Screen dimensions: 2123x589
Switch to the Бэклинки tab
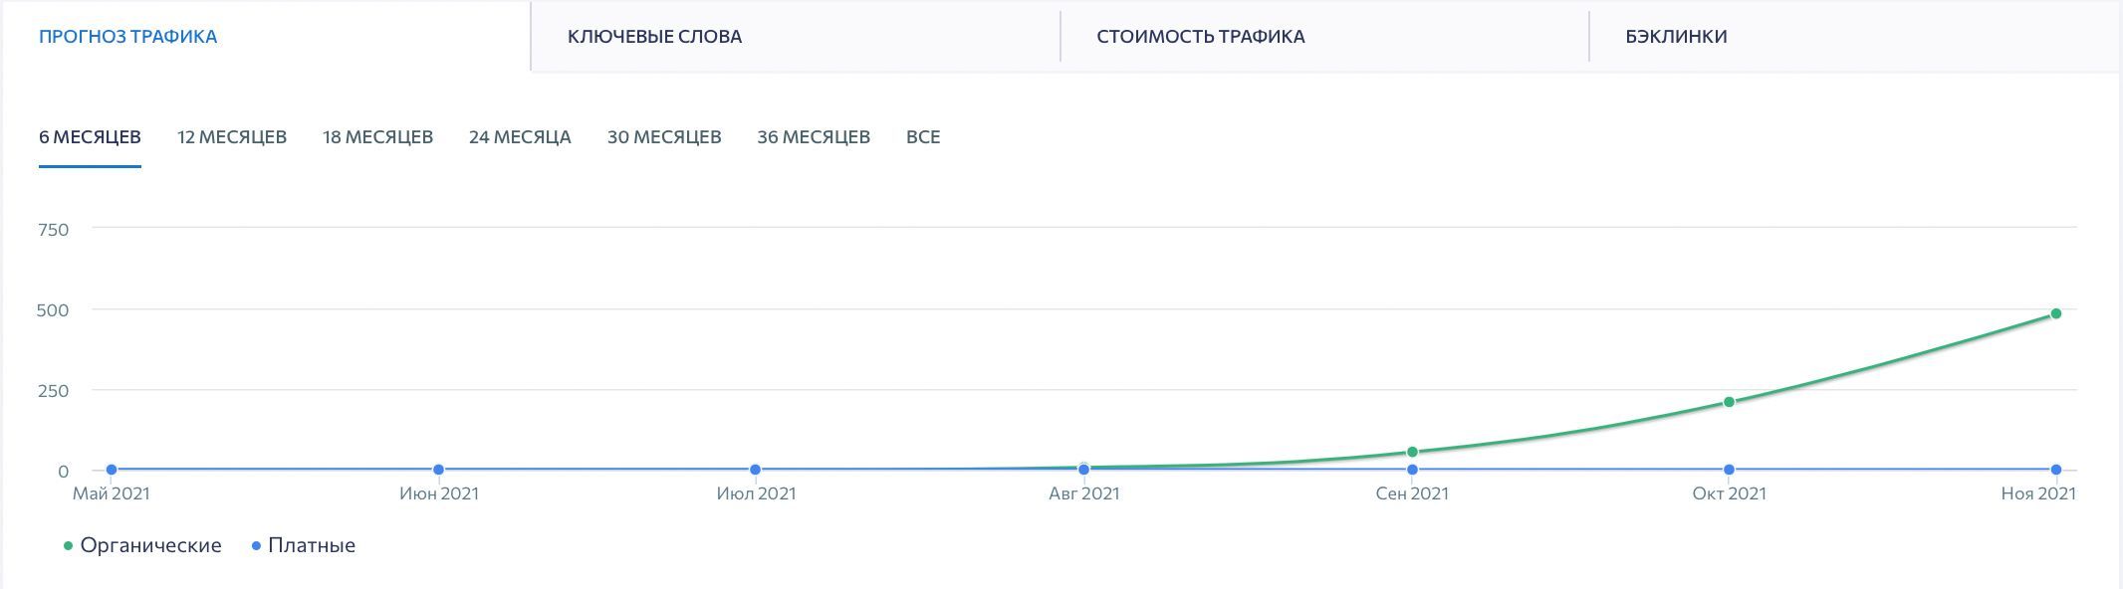pyautogui.click(x=1676, y=37)
